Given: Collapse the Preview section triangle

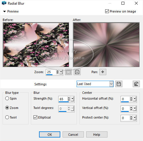Looking at the screenshot, I should 4,11.
